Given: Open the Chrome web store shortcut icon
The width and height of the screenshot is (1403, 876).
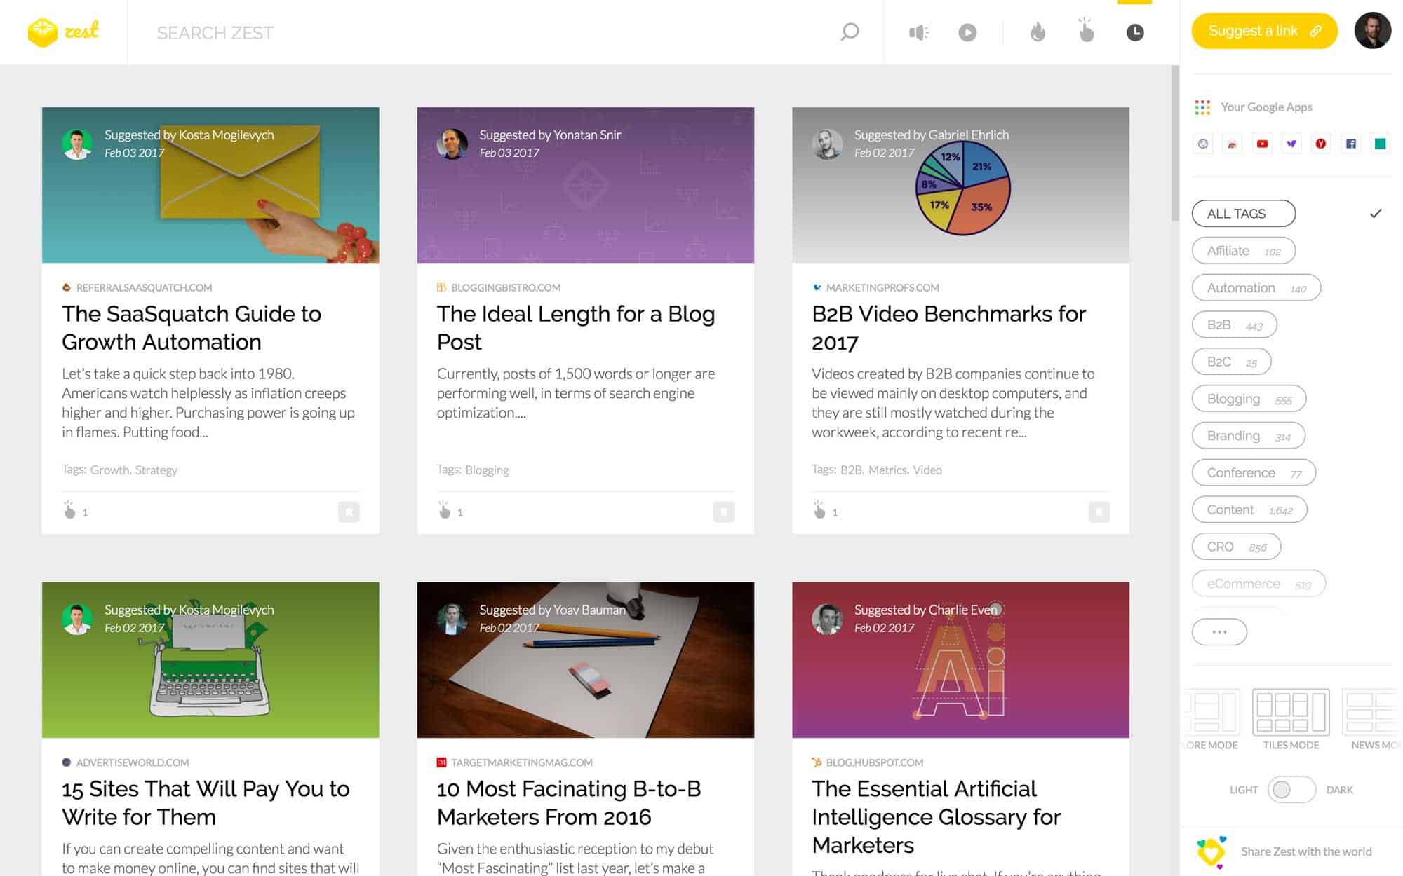Looking at the screenshot, I should click(x=1233, y=144).
